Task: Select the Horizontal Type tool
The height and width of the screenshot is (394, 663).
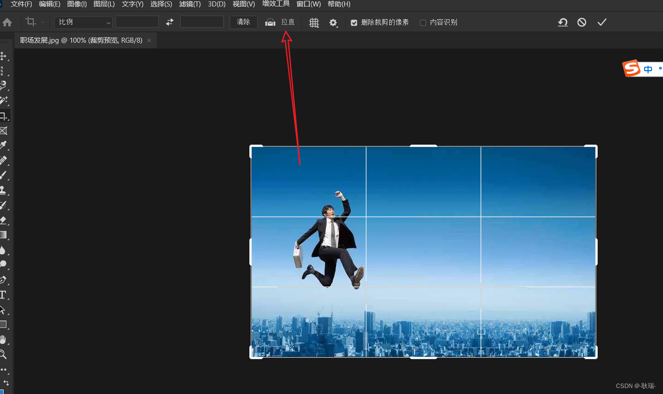Action: coord(3,294)
